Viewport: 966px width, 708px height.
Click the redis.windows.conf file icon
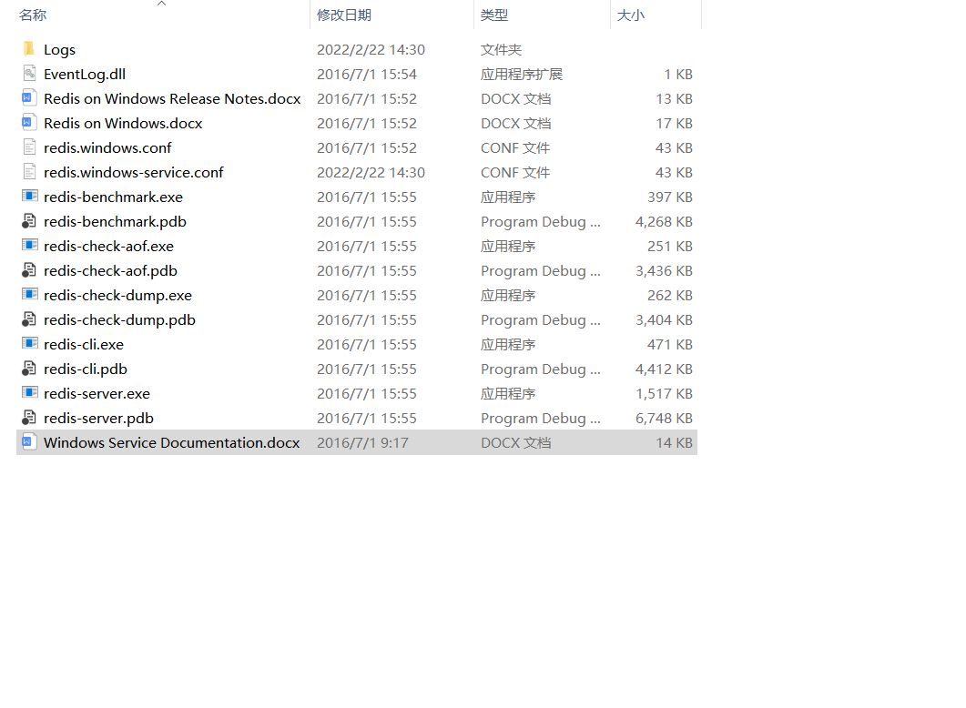click(x=29, y=147)
